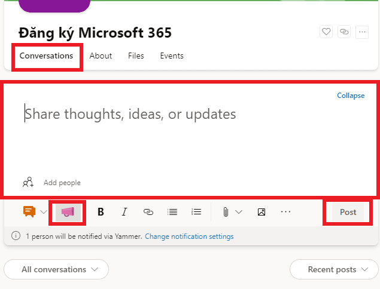Image resolution: width=380 pixels, height=289 pixels.
Task: Insert a hyperlink from the composer toolbar
Action: click(148, 212)
